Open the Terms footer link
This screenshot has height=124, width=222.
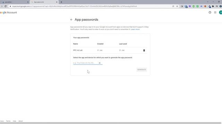click(x=8, y=121)
